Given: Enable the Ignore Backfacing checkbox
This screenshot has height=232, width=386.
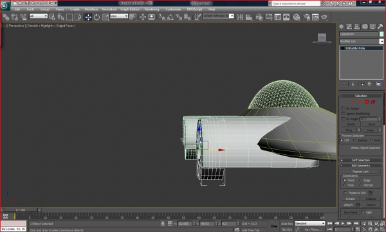Looking at the screenshot, I should (344, 113).
